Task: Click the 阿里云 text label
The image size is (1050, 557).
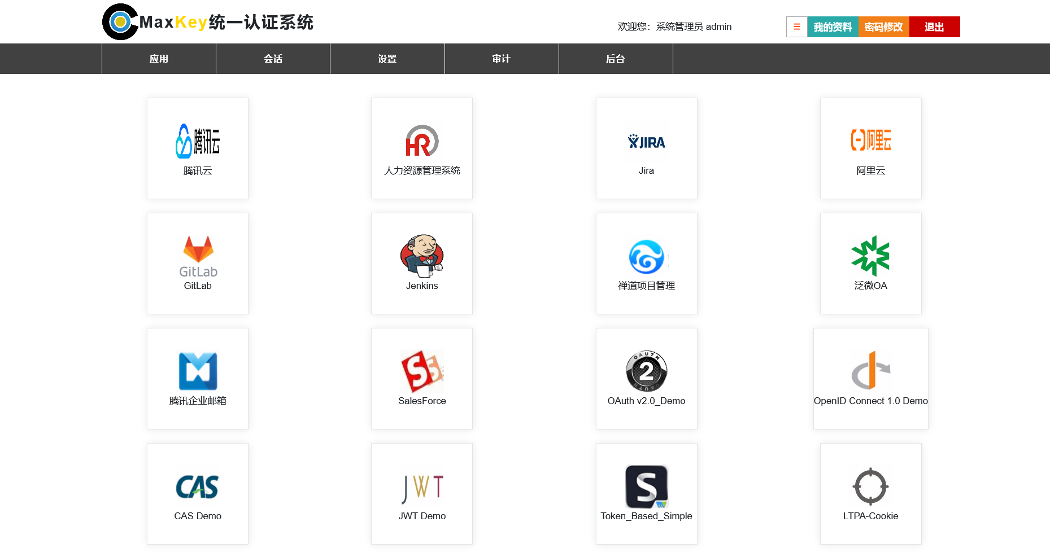Action: click(870, 170)
